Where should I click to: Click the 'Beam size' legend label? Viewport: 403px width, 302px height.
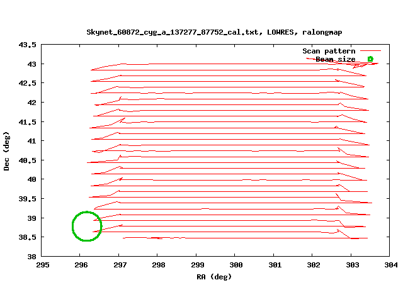tap(336, 59)
